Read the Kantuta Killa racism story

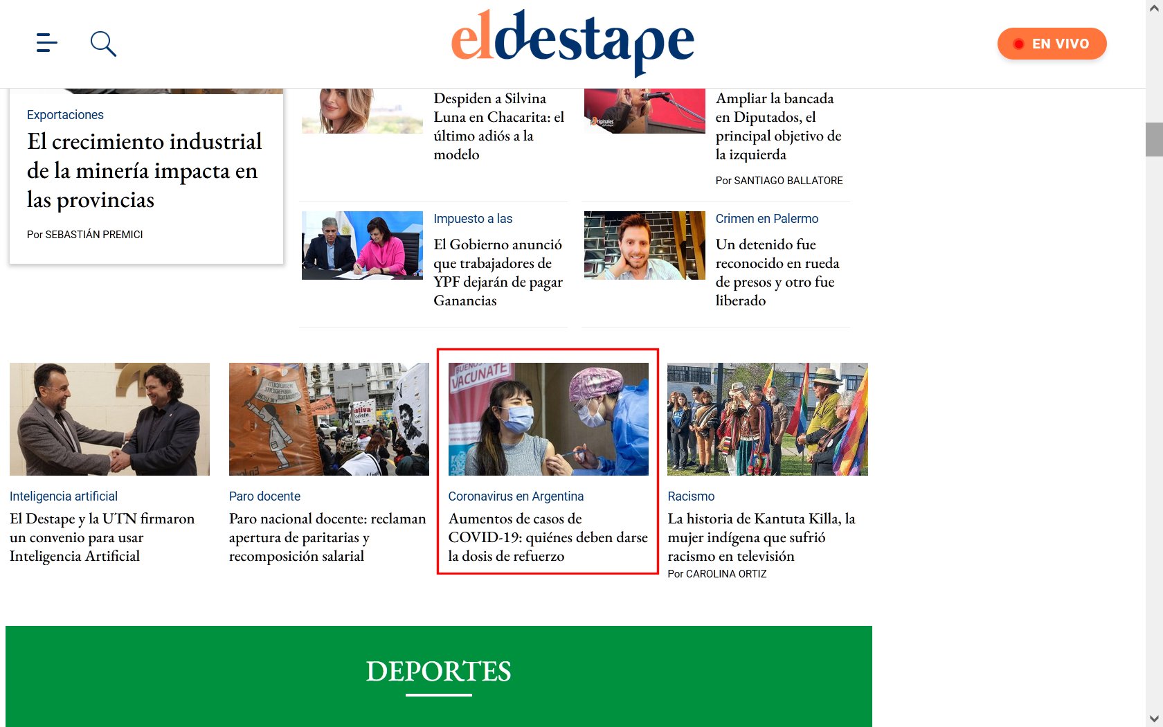point(761,537)
